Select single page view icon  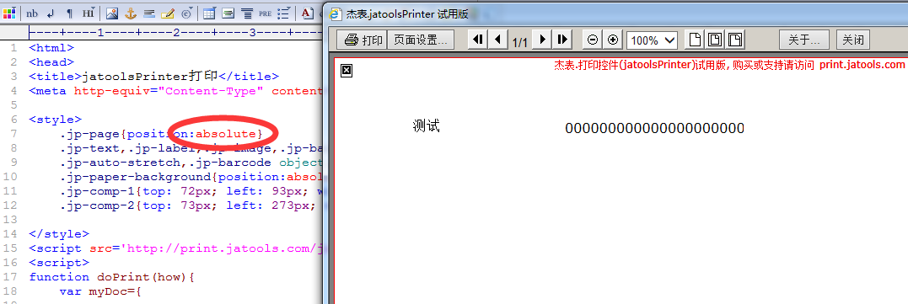tap(695, 40)
